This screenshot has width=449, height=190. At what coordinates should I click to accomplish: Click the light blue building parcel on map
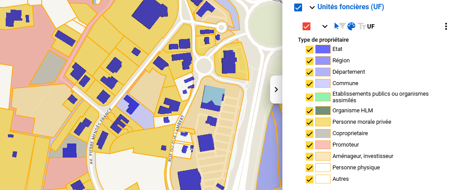click(x=213, y=94)
